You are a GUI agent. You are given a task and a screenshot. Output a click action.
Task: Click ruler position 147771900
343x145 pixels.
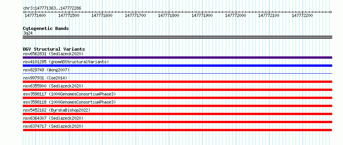pyautogui.click(x=202, y=15)
